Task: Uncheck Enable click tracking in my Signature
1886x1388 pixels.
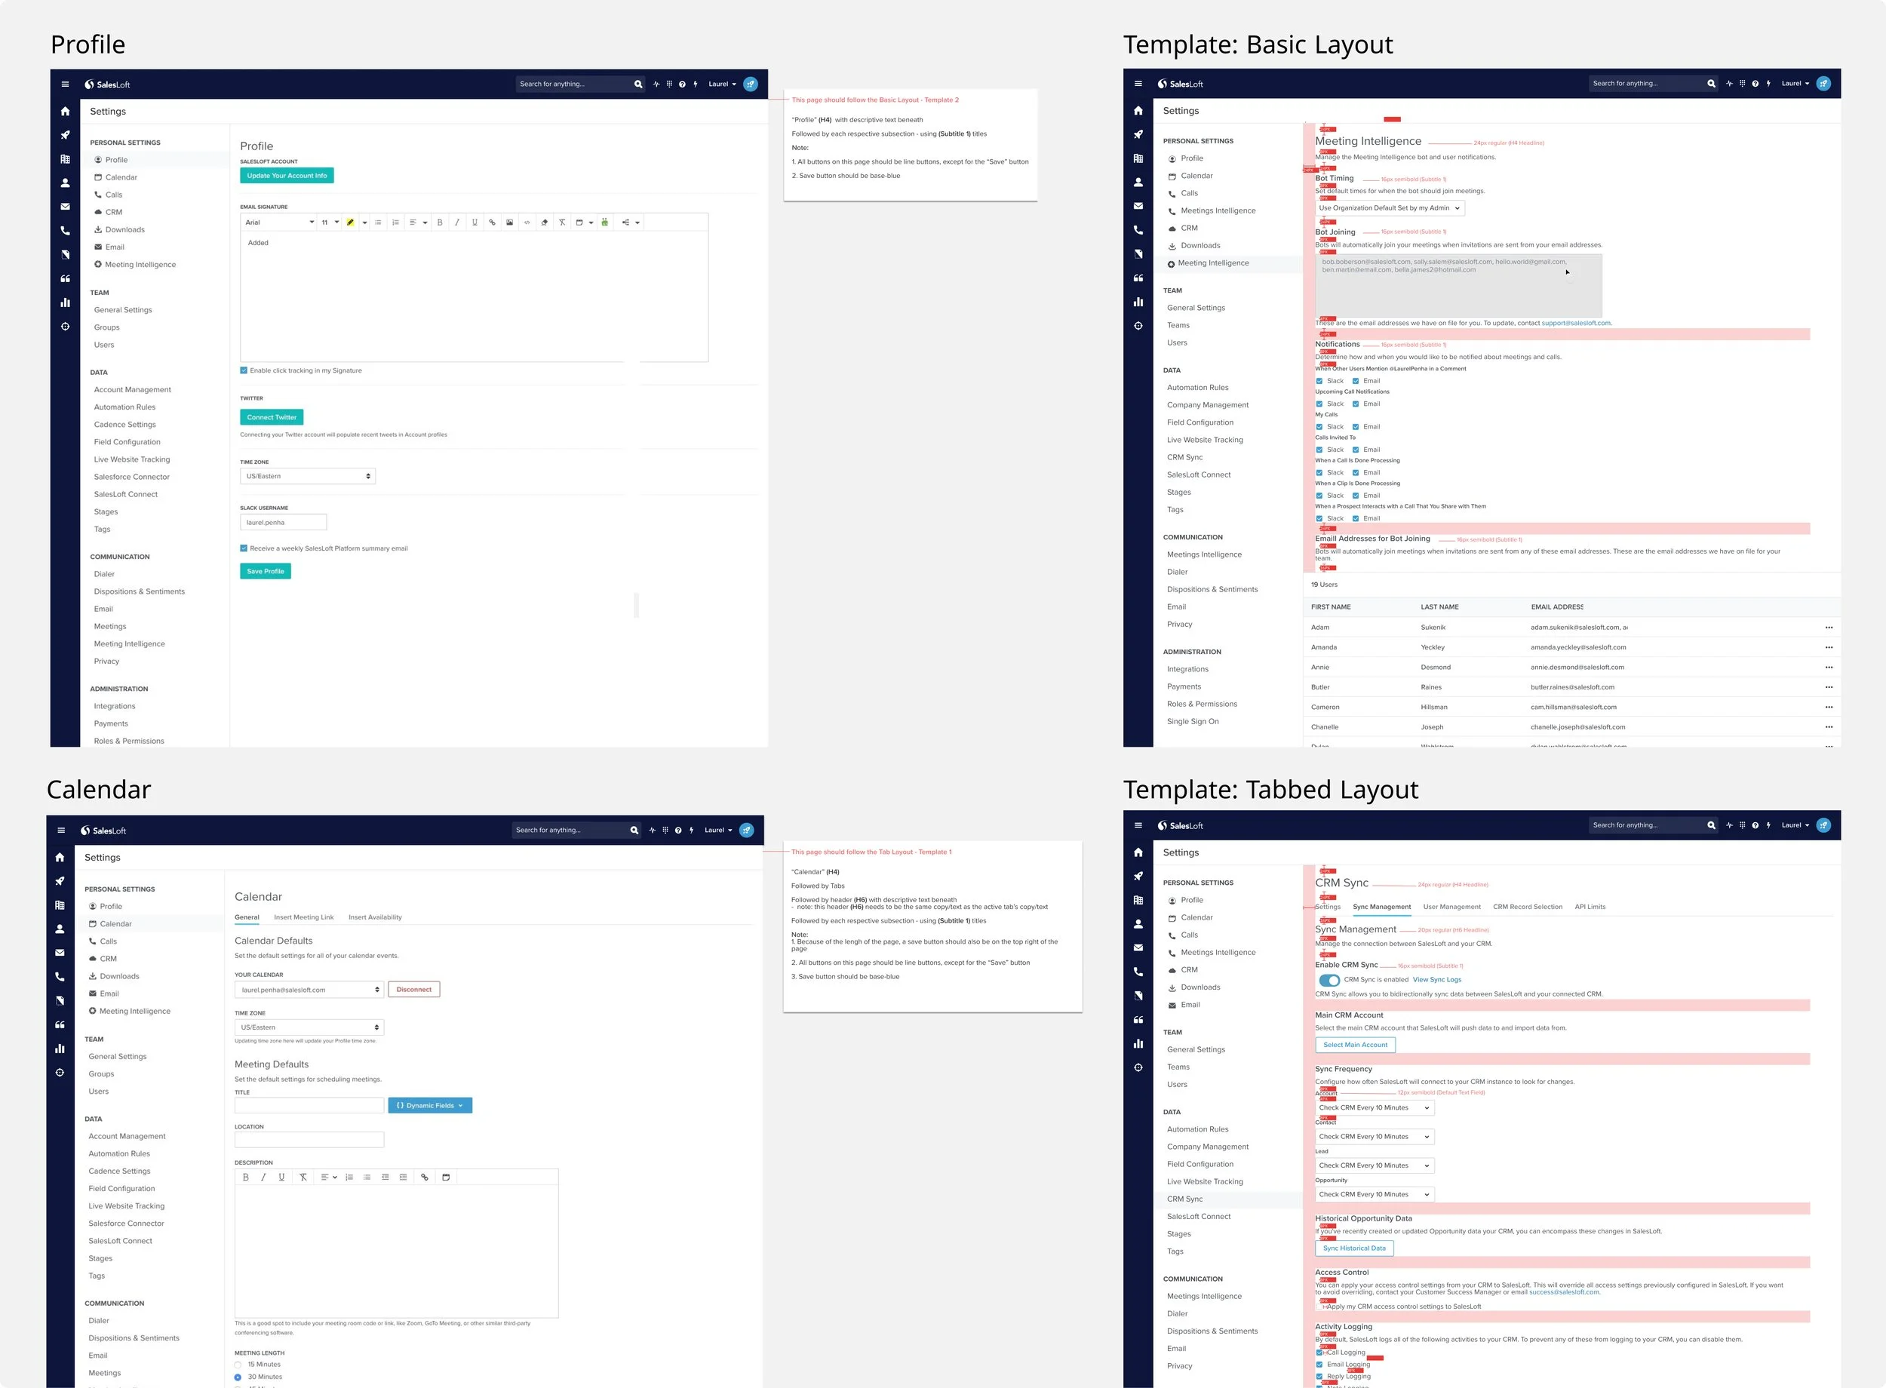Action: click(x=244, y=370)
